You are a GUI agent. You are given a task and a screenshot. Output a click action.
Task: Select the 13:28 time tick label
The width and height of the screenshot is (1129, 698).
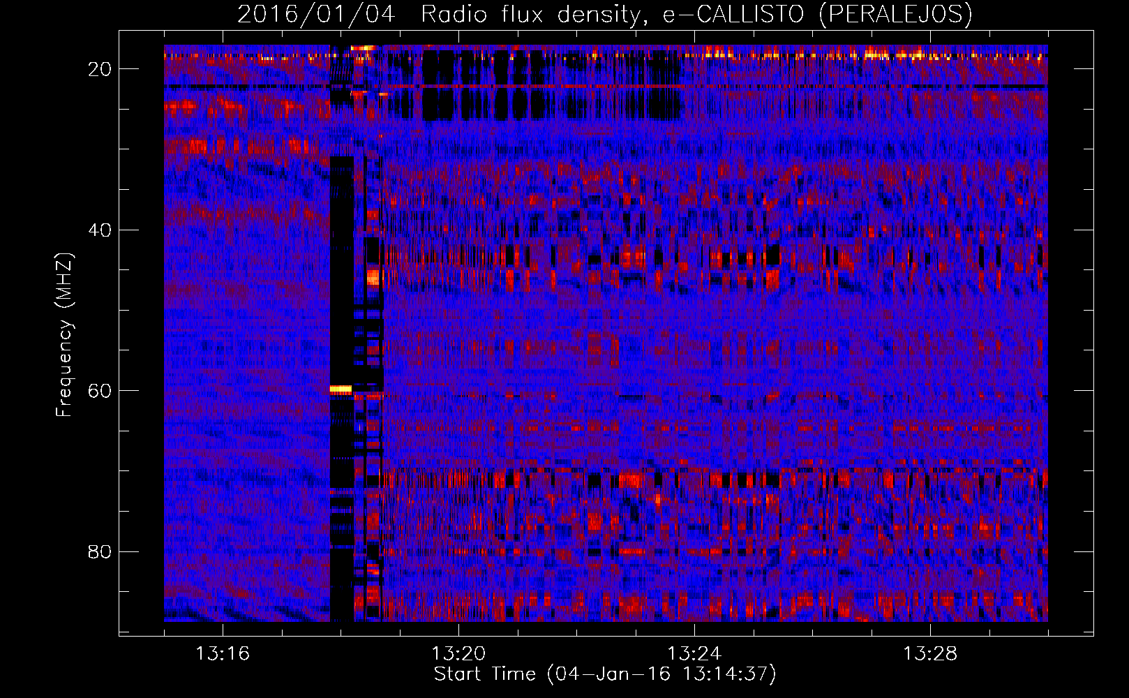tap(930, 653)
